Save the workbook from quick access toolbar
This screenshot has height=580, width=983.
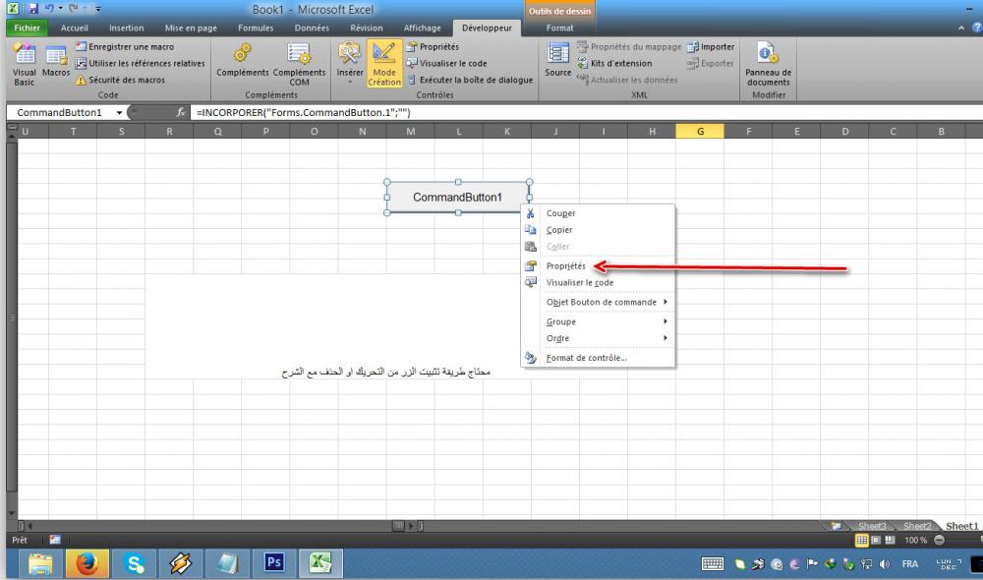pos(33,9)
